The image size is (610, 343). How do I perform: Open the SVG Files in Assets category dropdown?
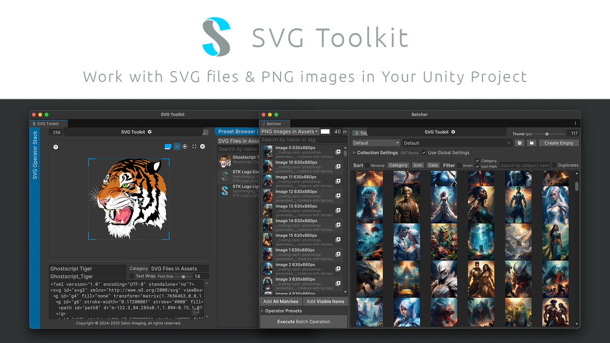[179, 268]
